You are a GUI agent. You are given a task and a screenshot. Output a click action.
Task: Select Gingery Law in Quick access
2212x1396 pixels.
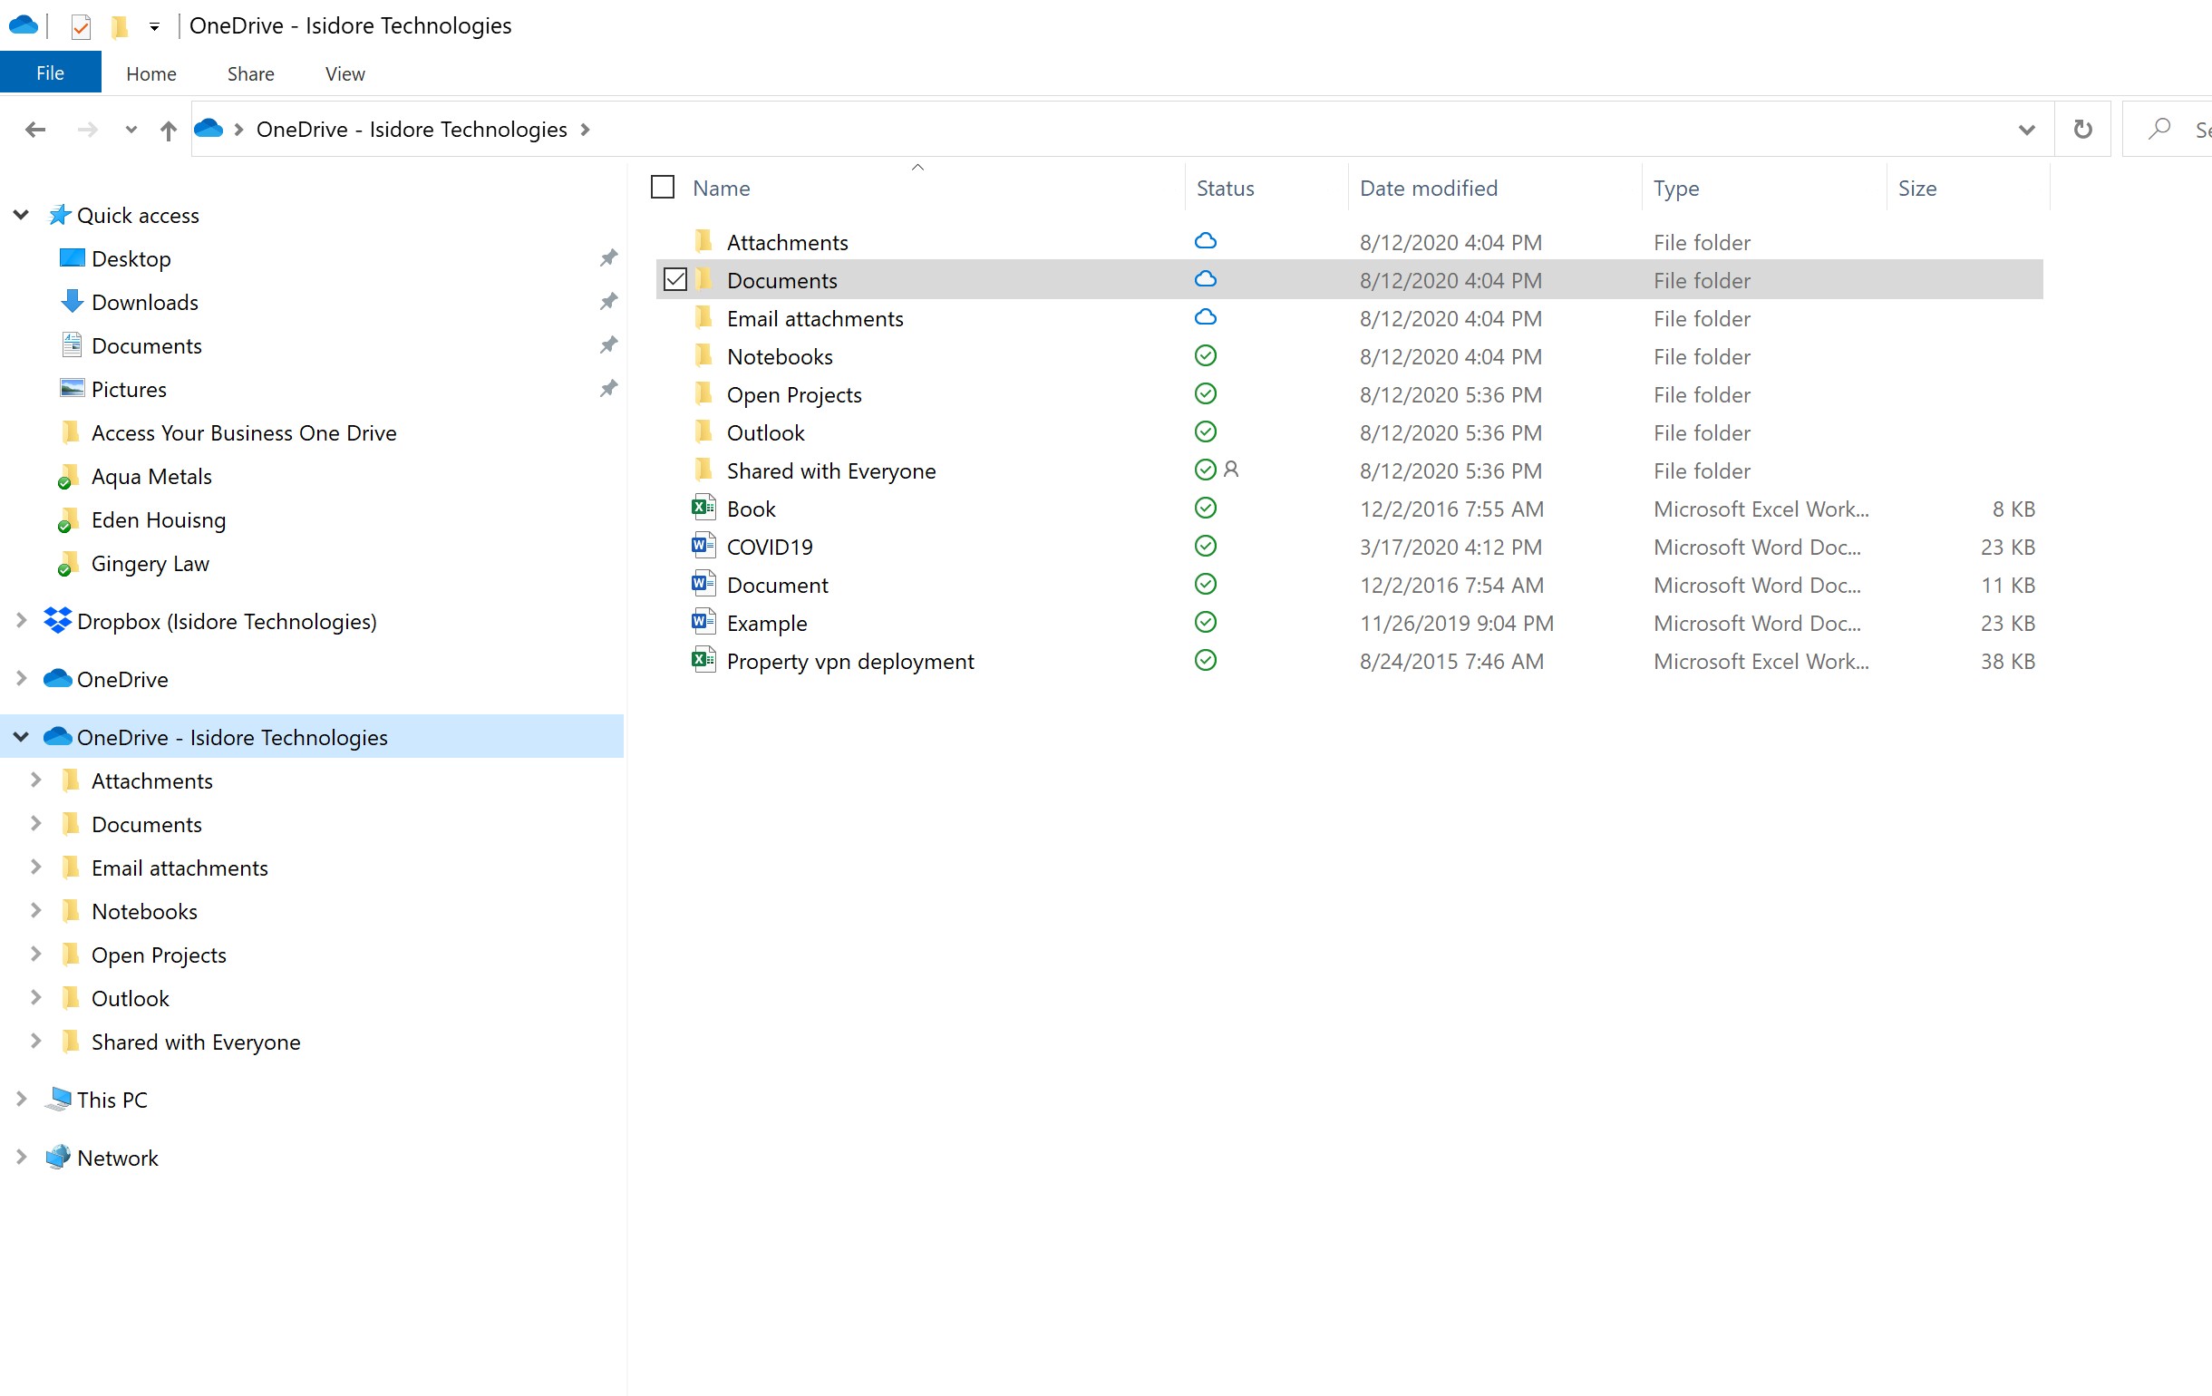pyautogui.click(x=150, y=564)
